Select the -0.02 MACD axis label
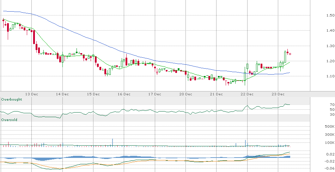This screenshot has width=335, height=172. [x=330, y=161]
